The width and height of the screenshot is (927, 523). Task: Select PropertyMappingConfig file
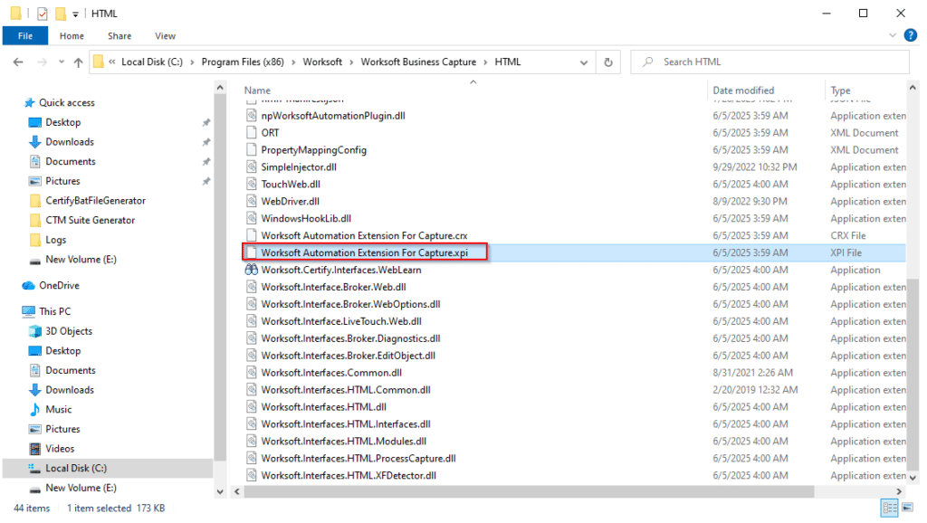click(x=314, y=150)
